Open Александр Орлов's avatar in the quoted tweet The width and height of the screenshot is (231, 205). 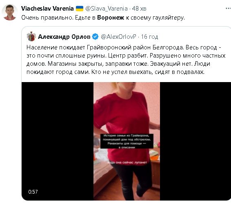coord(31,36)
